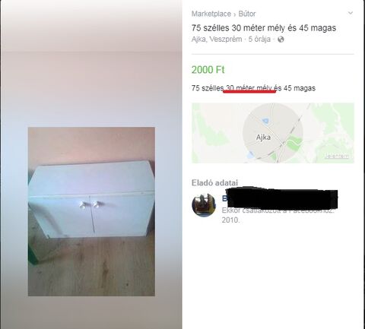Screen dimensions: 365x329
Task: Click the '5 órája' posting timestamp
Action: [x=259, y=40]
